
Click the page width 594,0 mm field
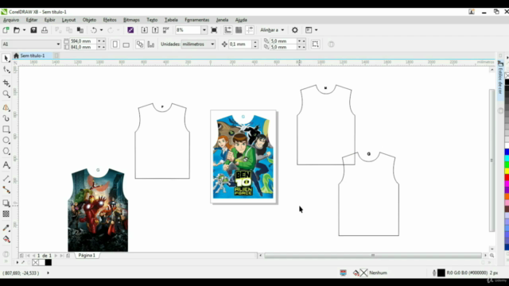click(83, 41)
